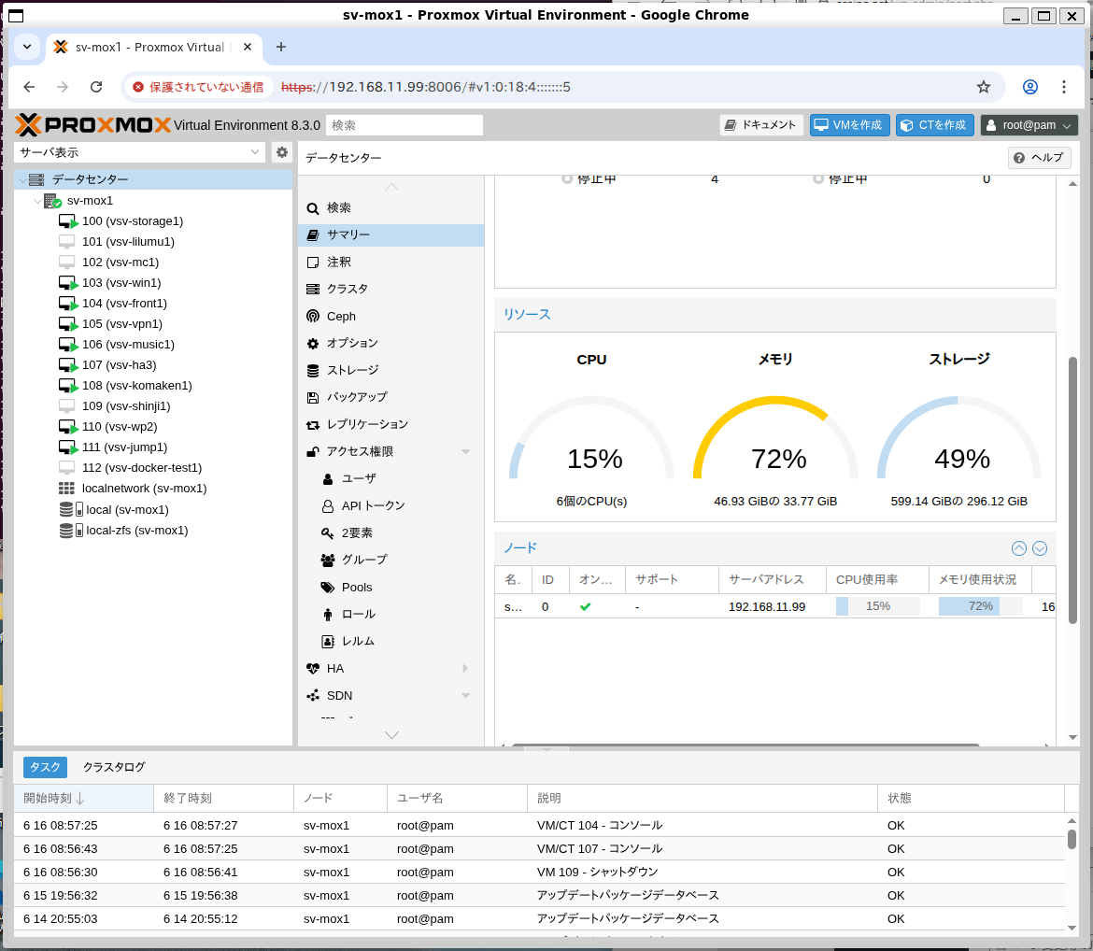Click the Proxmox 検索 input field
The width and height of the screenshot is (1093, 951).
coord(405,125)
